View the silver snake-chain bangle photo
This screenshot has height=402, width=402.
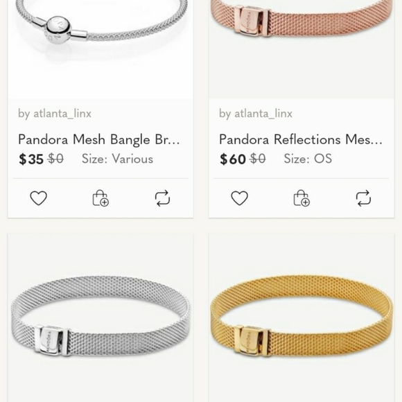coord(101,49)
